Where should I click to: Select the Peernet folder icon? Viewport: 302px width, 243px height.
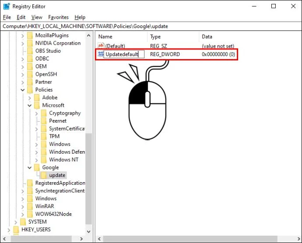44,121
